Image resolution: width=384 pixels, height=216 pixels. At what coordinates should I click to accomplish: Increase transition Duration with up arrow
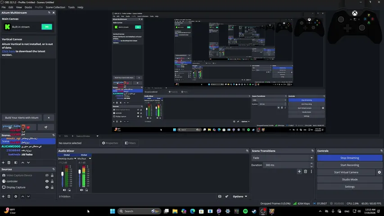click(312, 164)
